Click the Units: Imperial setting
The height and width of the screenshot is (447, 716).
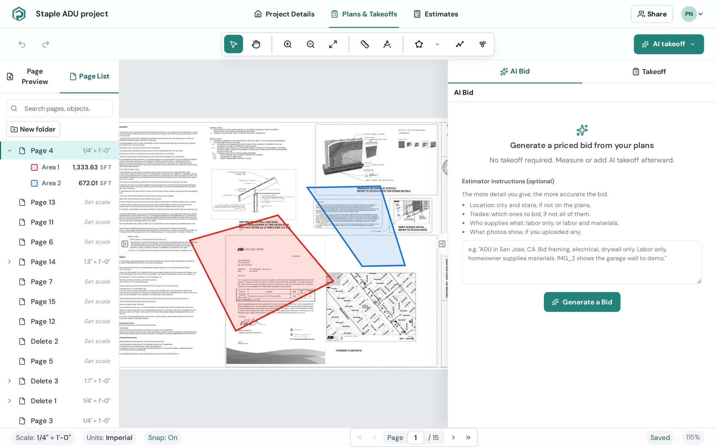point(109,438)
